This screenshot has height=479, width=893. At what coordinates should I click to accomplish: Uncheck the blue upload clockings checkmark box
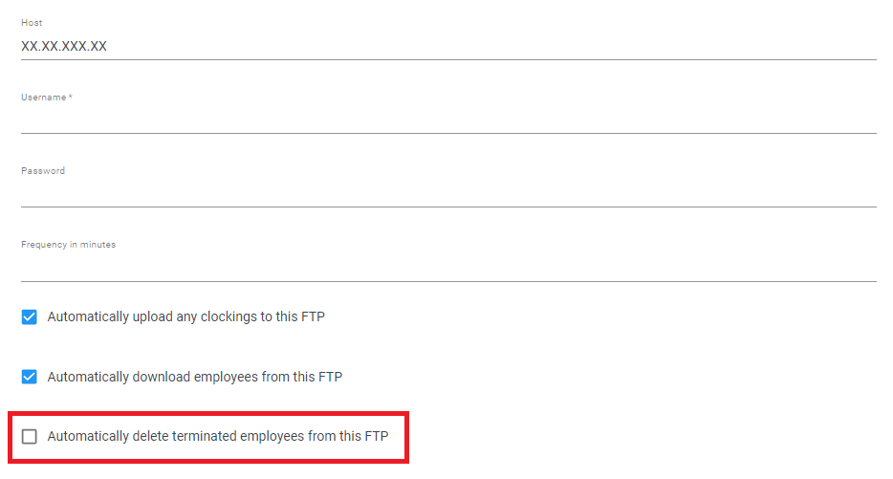pyautogui.click(x=29, y=316)
